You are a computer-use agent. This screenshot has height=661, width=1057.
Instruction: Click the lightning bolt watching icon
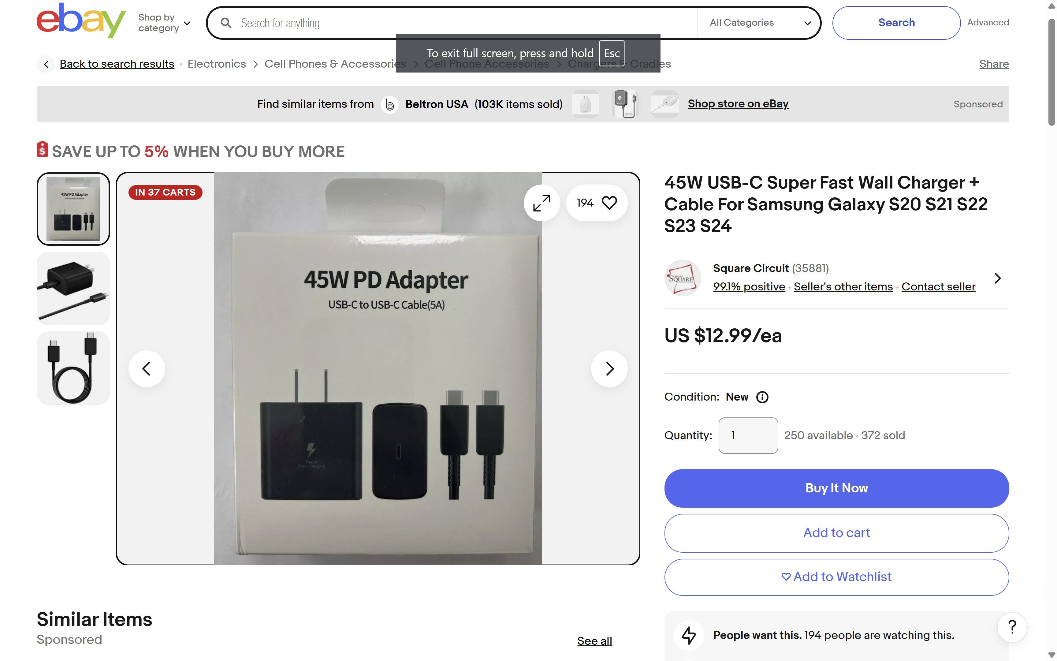point(690,635)
